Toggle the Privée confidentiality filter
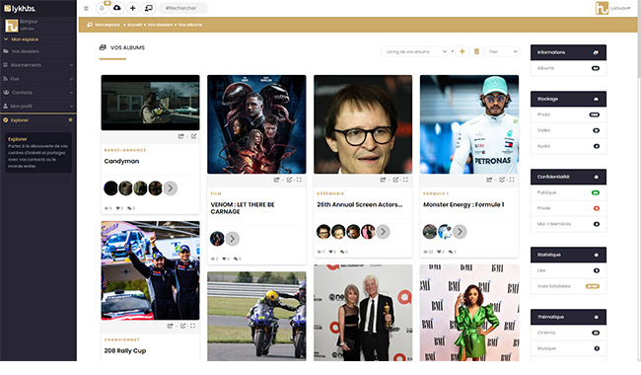Image resolution: width=641 pixels, height=375 pixels. (x=597, y=208)
